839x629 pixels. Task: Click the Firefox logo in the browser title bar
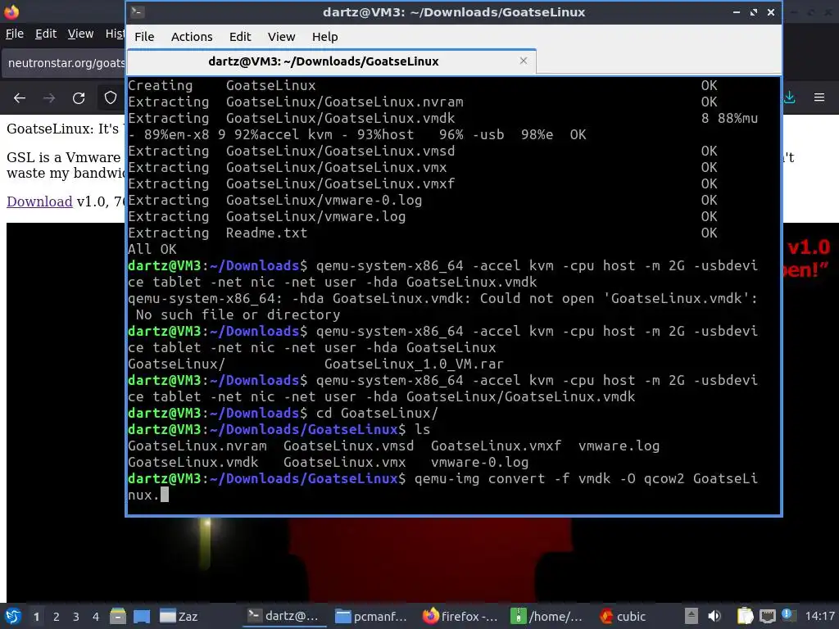click(x=11, y=11)
